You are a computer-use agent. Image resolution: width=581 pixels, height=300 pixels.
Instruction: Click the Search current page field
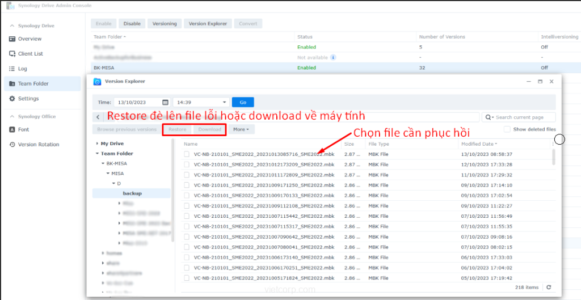click(522, 117)
